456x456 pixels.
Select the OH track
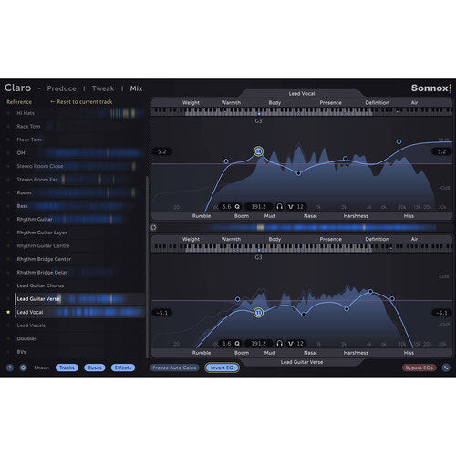point(80,153)
